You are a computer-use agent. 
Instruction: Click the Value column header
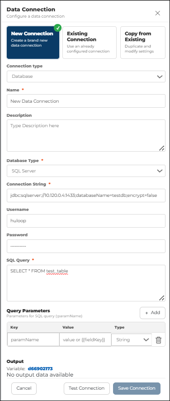(68, 327)
